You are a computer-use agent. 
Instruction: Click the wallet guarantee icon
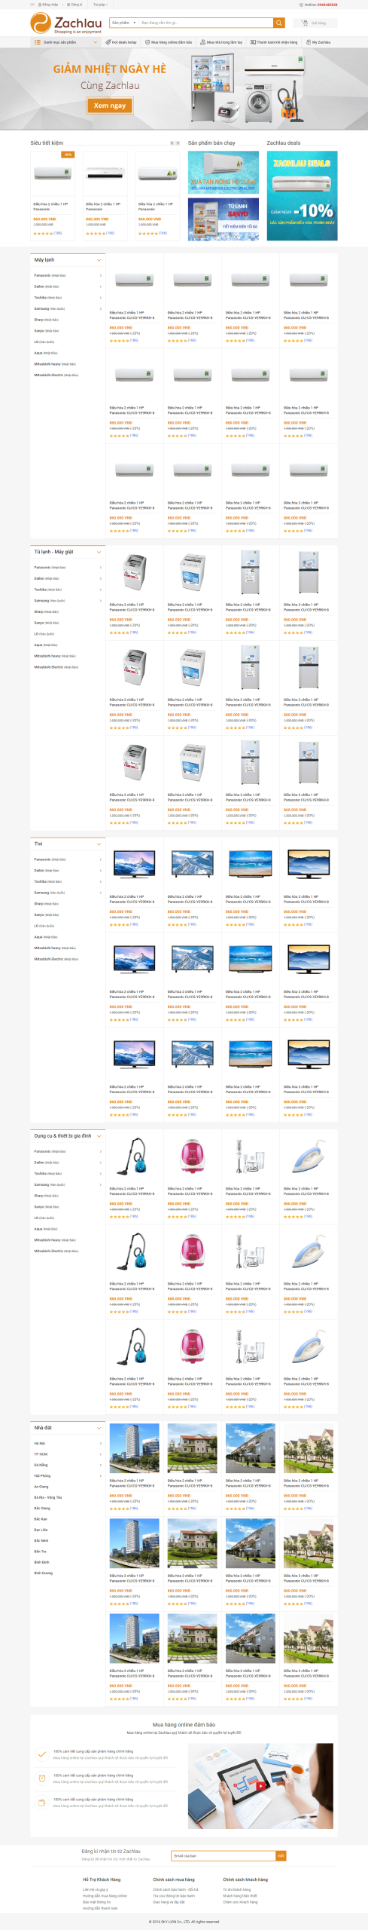(41, 1803)
